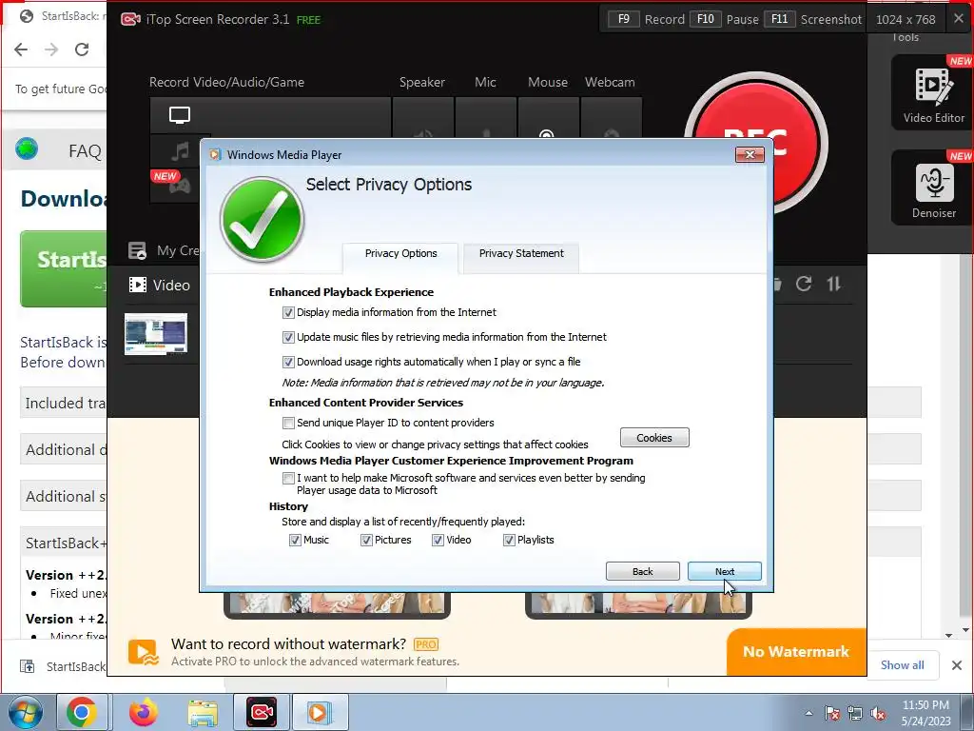
Task: Click the network tray icon
Action: (855, 714)
